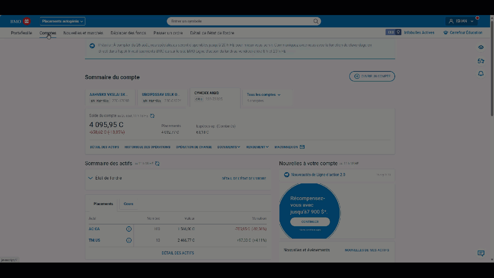
Task: Switch to the Cours tab
Action: tap(129, 204)
